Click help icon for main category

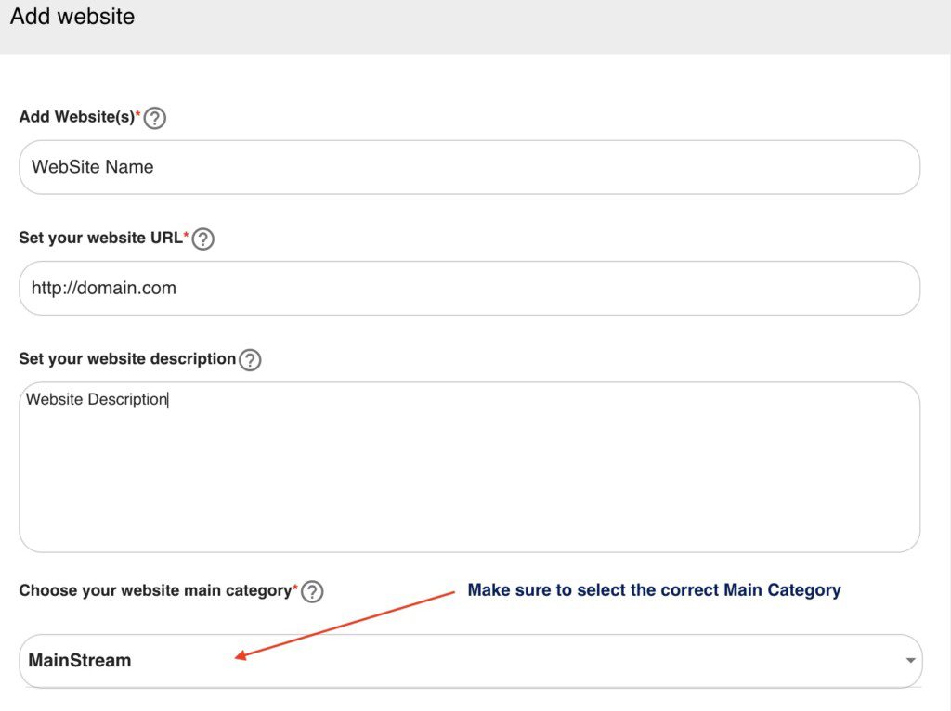coord(312,591)
